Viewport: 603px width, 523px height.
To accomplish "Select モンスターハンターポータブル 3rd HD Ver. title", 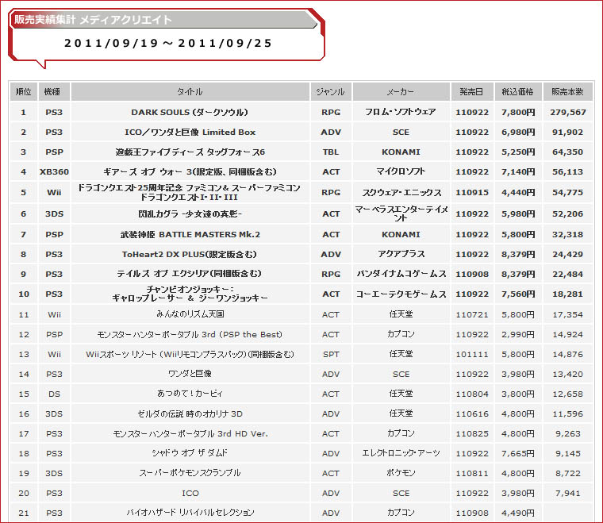I will 190,434.
